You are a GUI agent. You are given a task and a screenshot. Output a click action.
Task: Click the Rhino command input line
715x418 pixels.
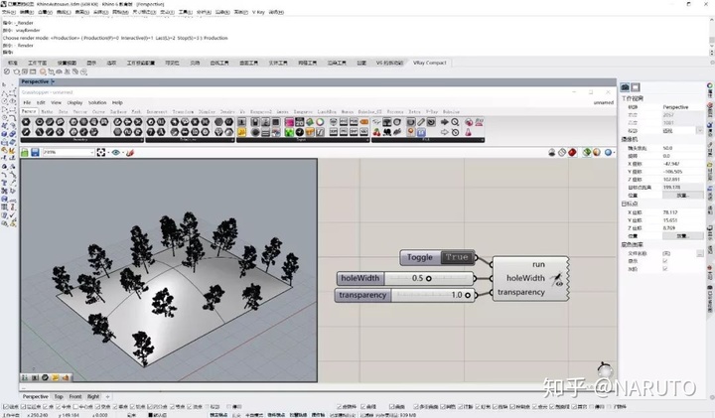tap(356, 53)
